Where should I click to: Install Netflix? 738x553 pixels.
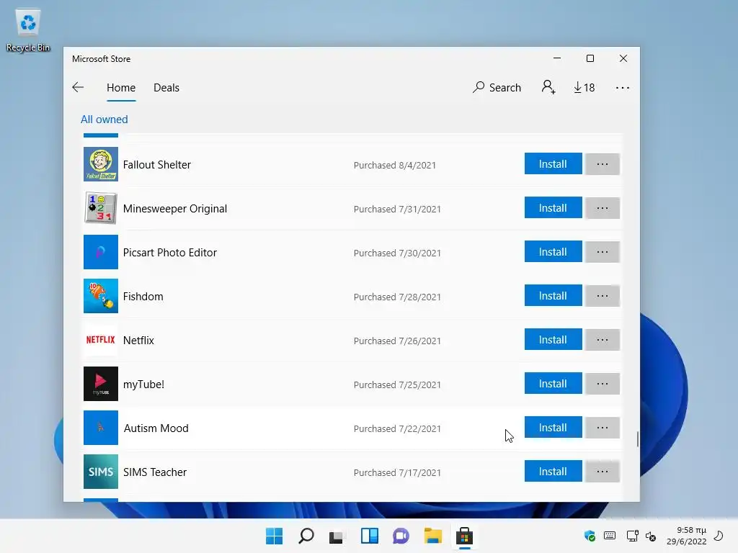[x=553, y=340]
